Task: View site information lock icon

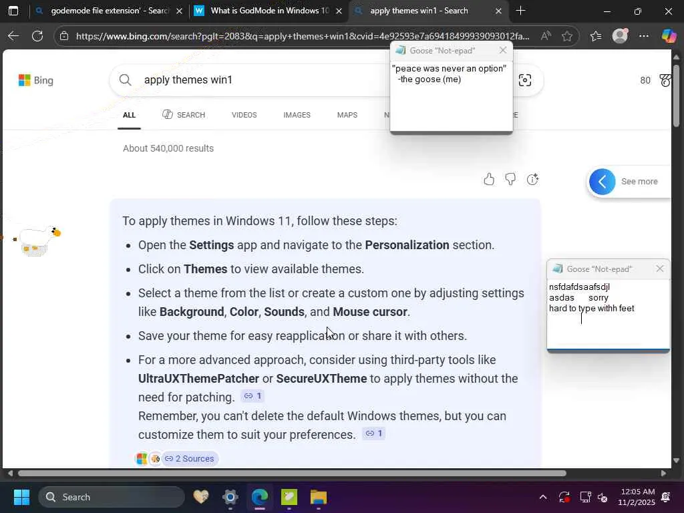Action: [64, 36]
